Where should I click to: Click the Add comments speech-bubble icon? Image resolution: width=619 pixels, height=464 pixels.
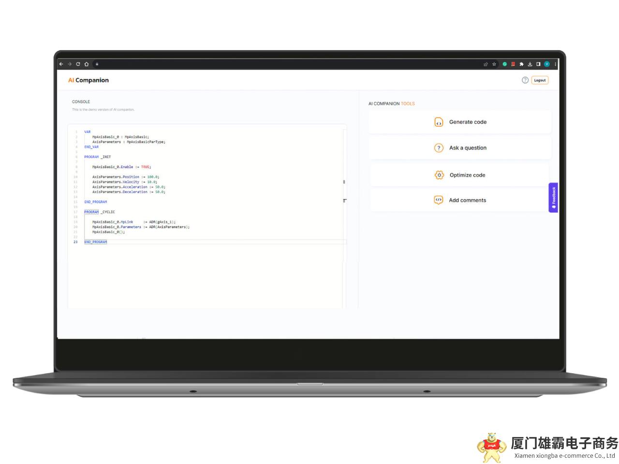coord(439,200)
